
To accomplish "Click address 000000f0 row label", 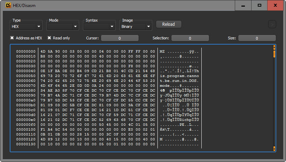I will [x=26, y=125].
